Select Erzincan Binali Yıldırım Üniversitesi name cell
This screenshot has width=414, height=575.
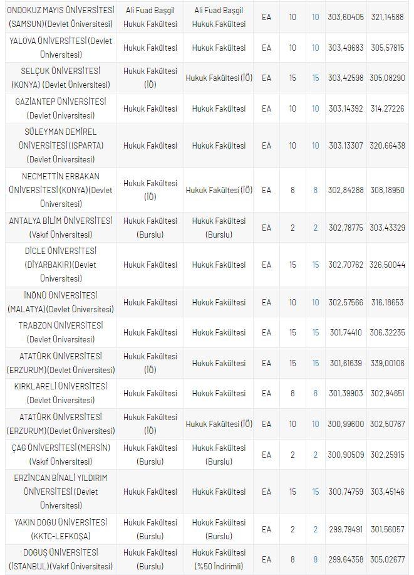click(x=61, y=492)
